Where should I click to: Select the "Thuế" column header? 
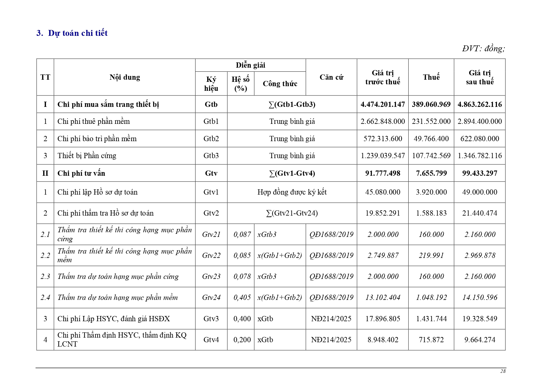pos(431,77)
